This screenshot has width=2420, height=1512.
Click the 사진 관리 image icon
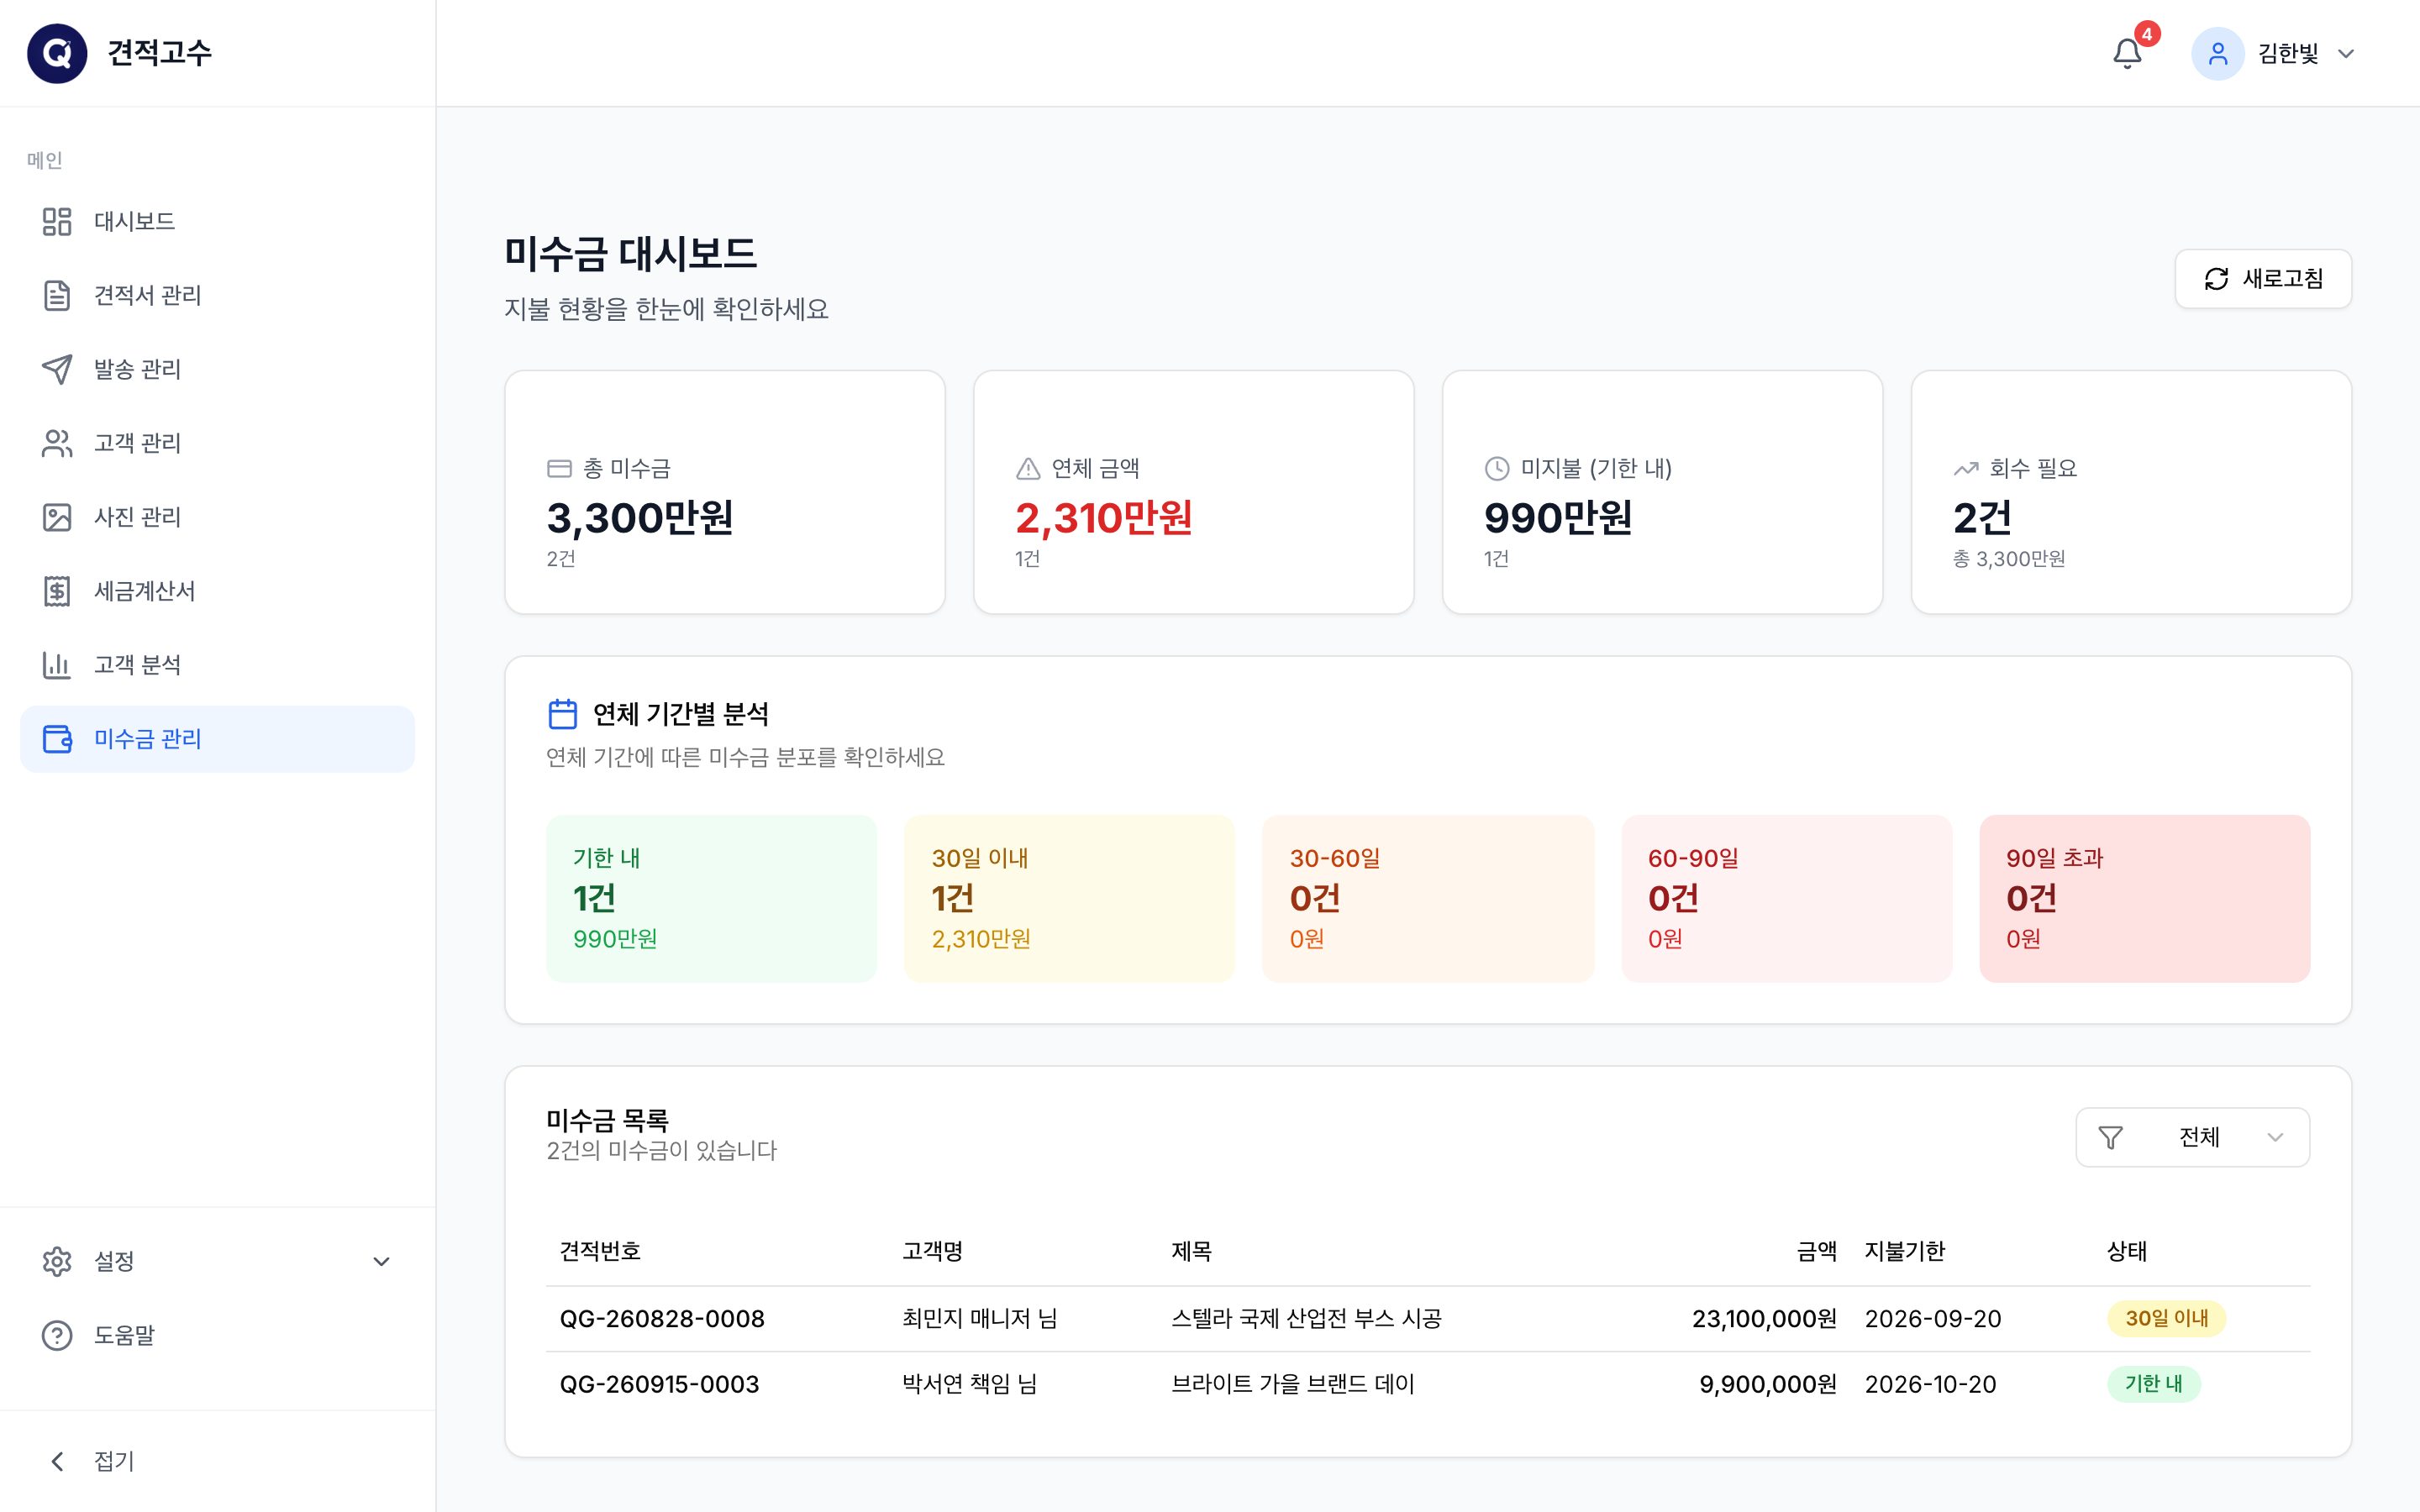57,517
